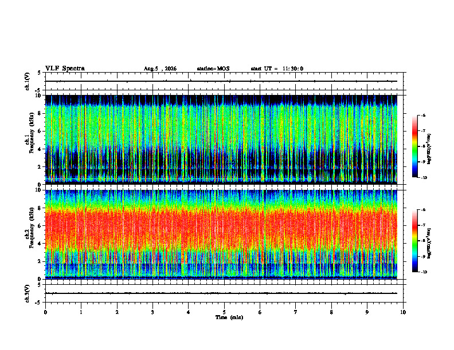Click the "VLF Spectra" plot title
Image resolution: width=454 pixels, height=350 pixels.
click(65, 69)
